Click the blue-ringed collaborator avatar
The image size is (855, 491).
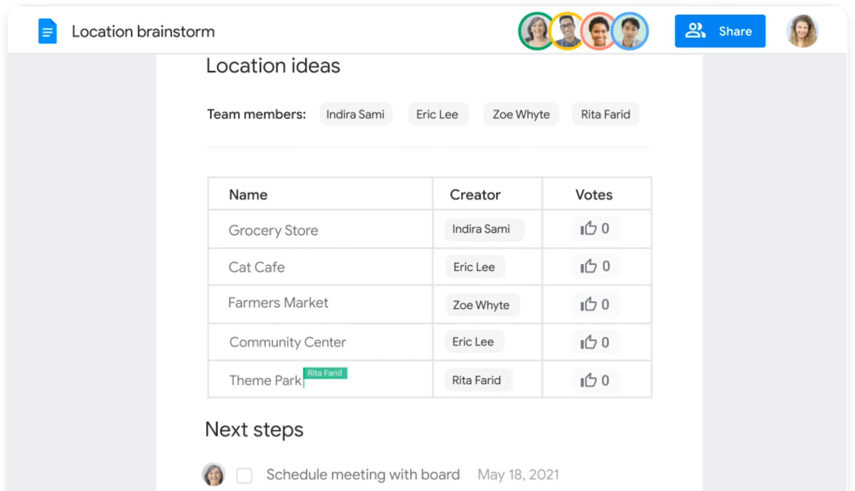pyautogui.click(x=629, y=31)
